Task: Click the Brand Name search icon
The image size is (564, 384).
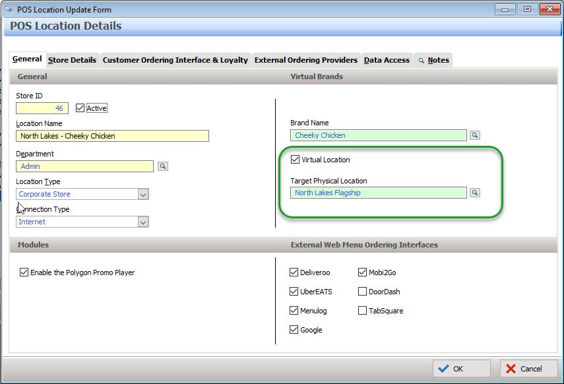Action: point(474,135)
